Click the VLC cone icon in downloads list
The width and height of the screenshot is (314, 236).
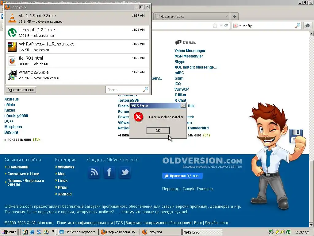[12, 18]
